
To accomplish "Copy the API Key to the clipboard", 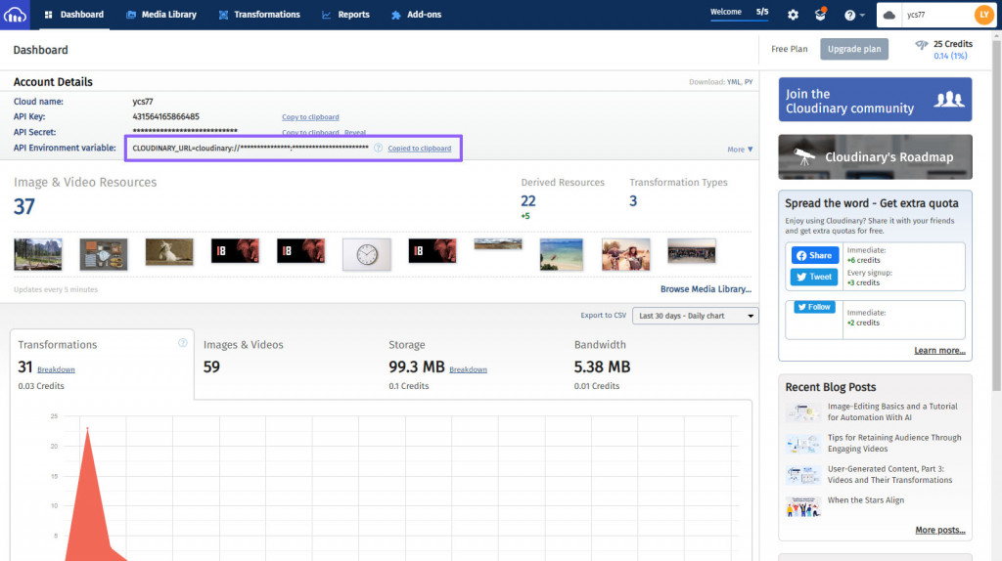I will [x=310, y=117].
